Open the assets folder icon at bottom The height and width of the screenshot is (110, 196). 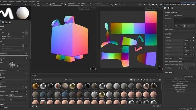click(x=157, y=106)
